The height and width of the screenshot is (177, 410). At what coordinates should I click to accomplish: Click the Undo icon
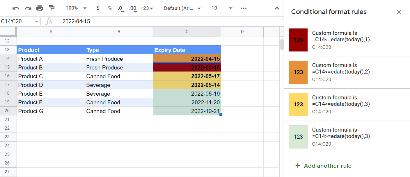pyautogui.click(x=16, y=8)
